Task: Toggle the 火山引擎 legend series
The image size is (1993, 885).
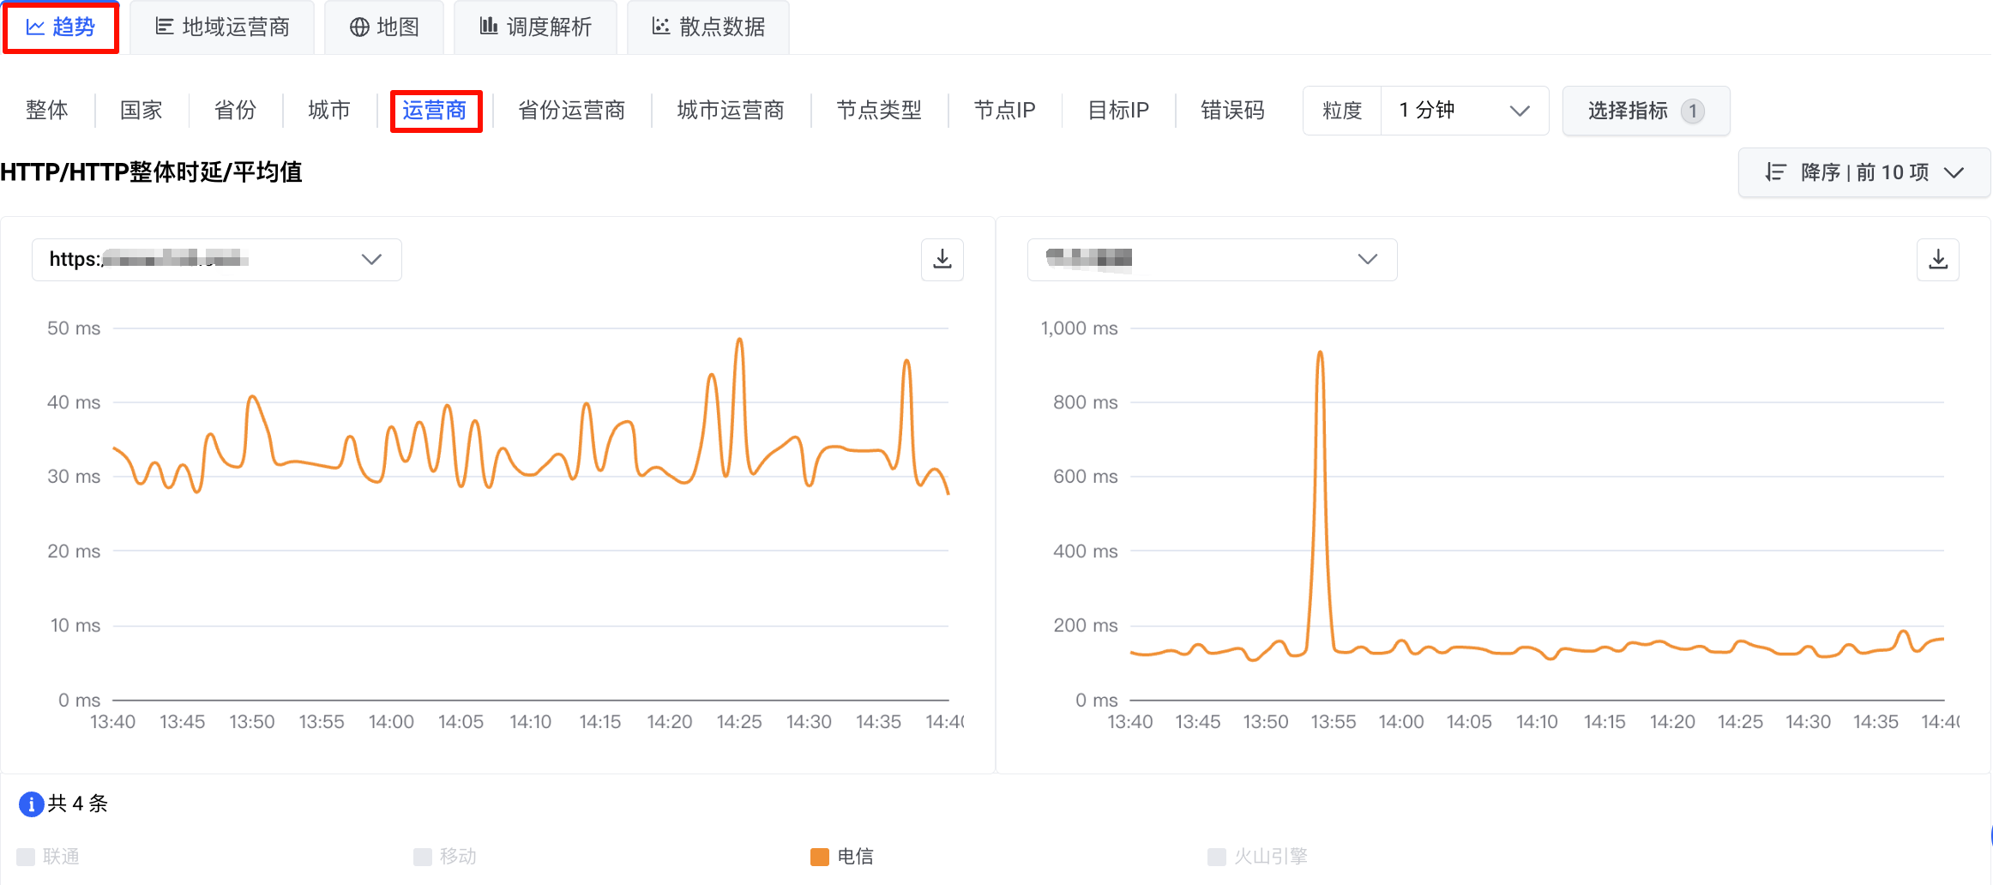Action: (x=1257, y=856)
